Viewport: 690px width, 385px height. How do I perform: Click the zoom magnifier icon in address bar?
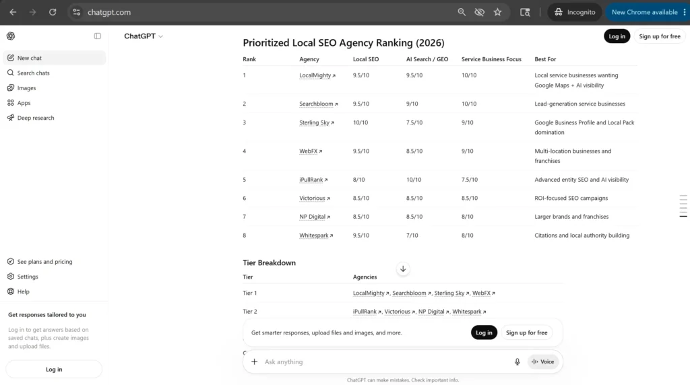(x=461, y=12)
